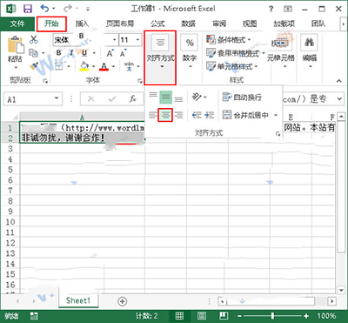The width and height of the screenshot is (348, 323).
Task: Undo the last action
Action: (44, 9)
